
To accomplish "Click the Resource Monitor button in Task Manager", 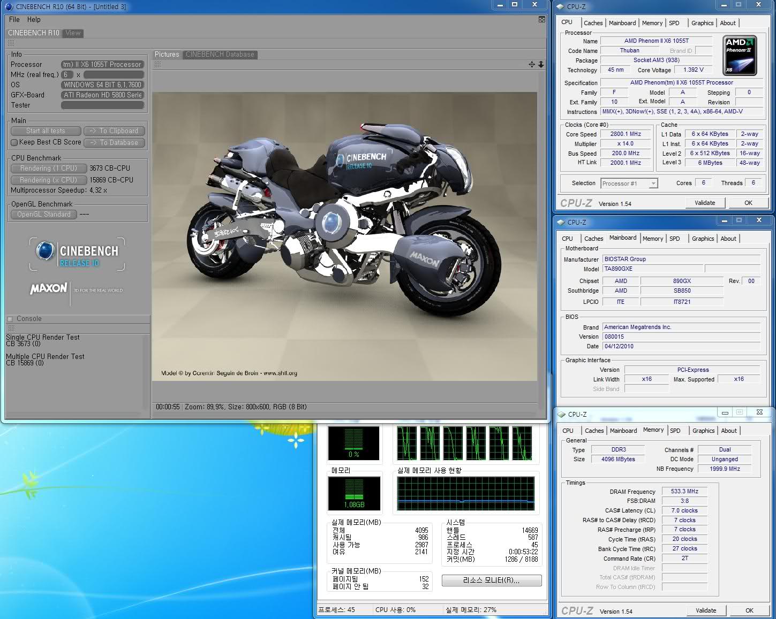I will point(492,580).
